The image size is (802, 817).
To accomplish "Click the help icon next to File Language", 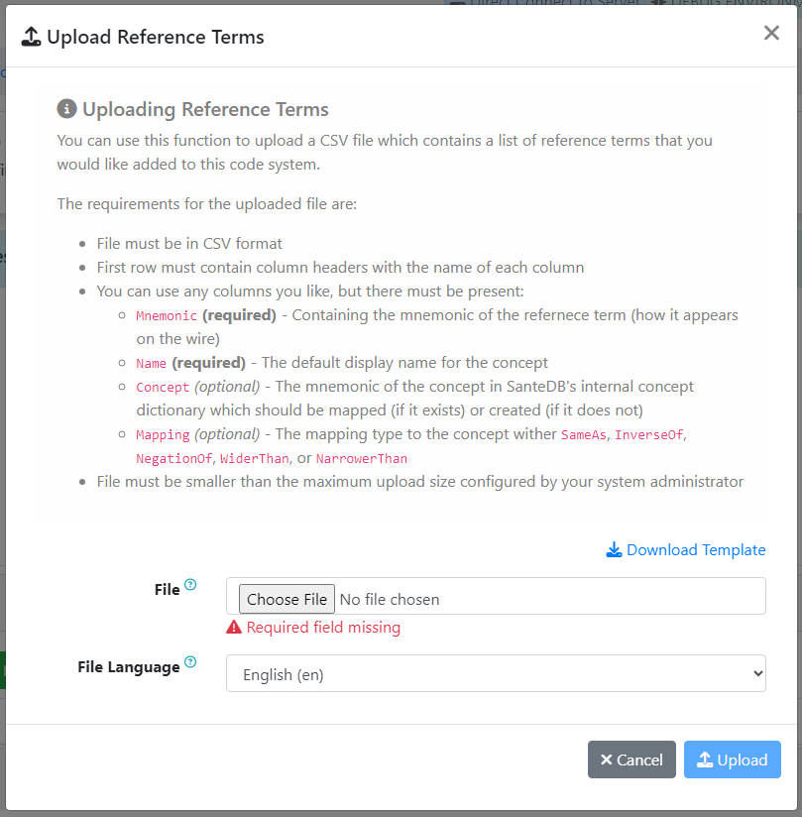I will coord(190,662).
